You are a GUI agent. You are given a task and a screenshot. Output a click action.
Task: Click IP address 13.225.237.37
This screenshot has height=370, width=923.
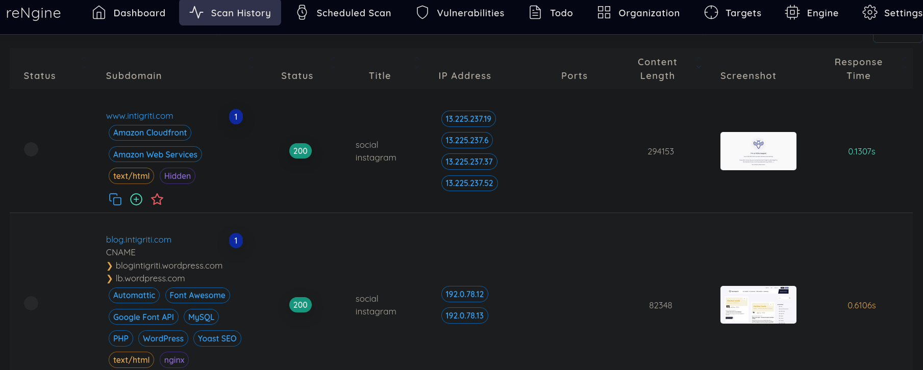coord(469,162)
